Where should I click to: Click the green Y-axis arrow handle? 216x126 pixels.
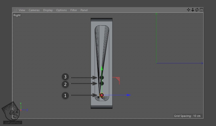pos(102,68)
